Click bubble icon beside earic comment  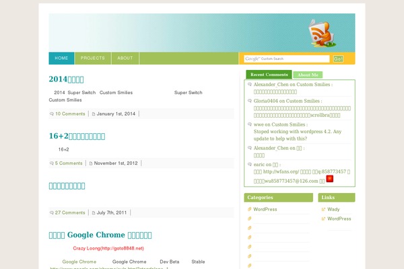(249, 164)
